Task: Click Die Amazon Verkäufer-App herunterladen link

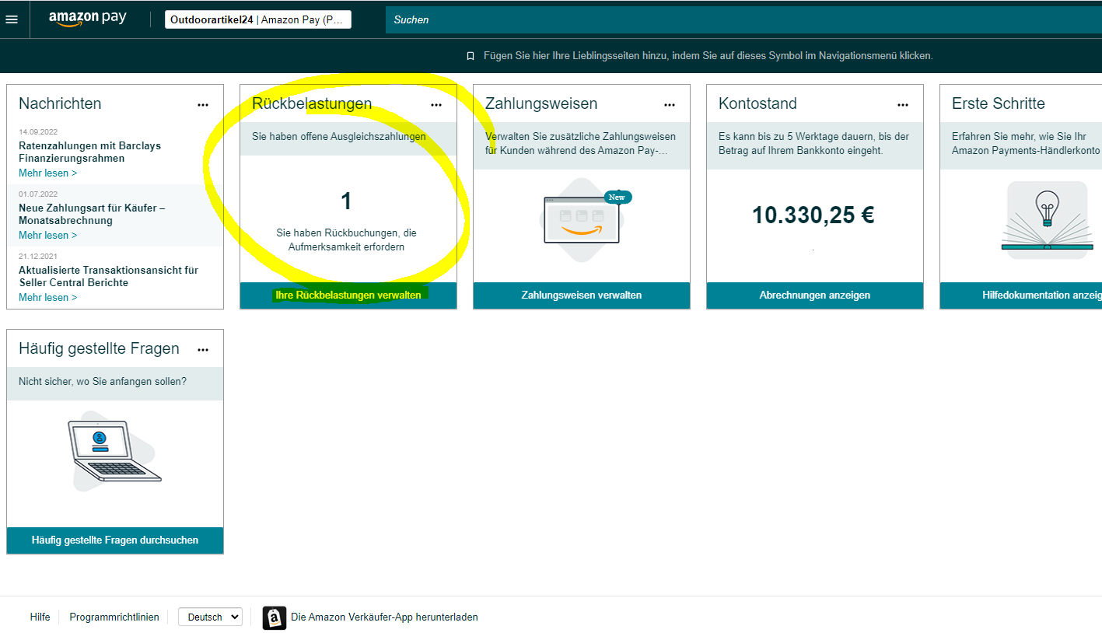Action: [x=384, y=617]
